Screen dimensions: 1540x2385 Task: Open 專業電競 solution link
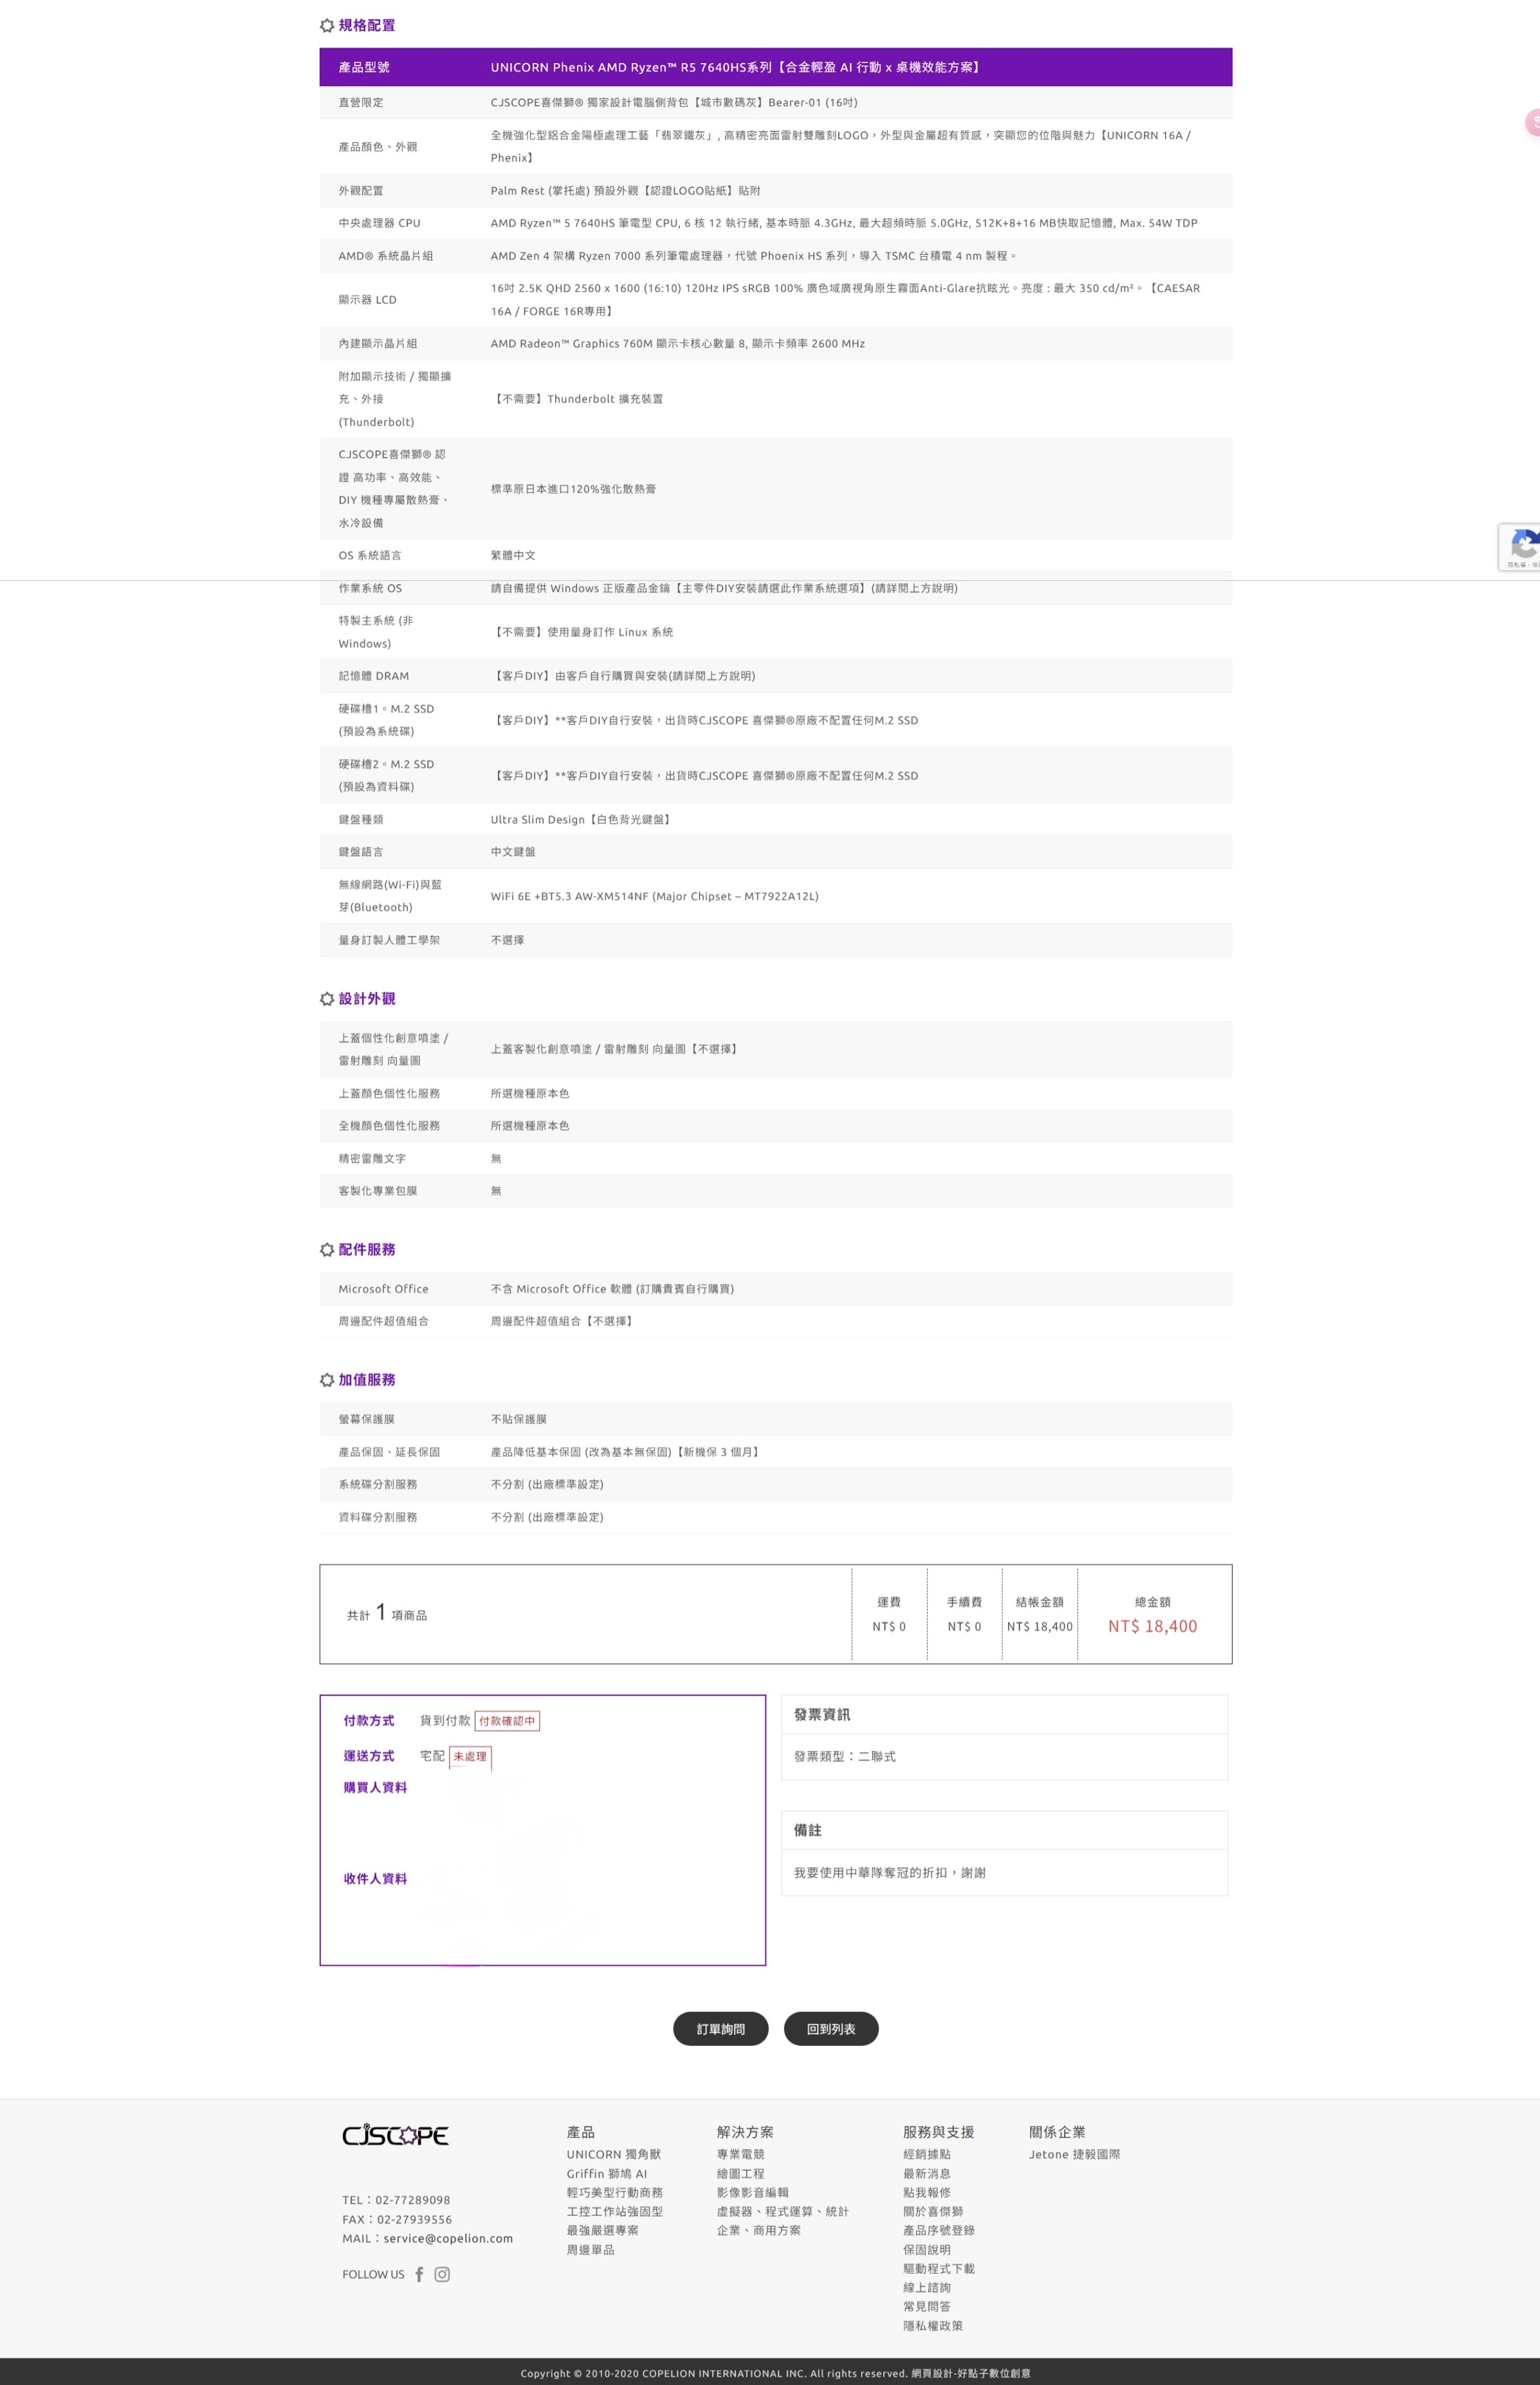740,2155
